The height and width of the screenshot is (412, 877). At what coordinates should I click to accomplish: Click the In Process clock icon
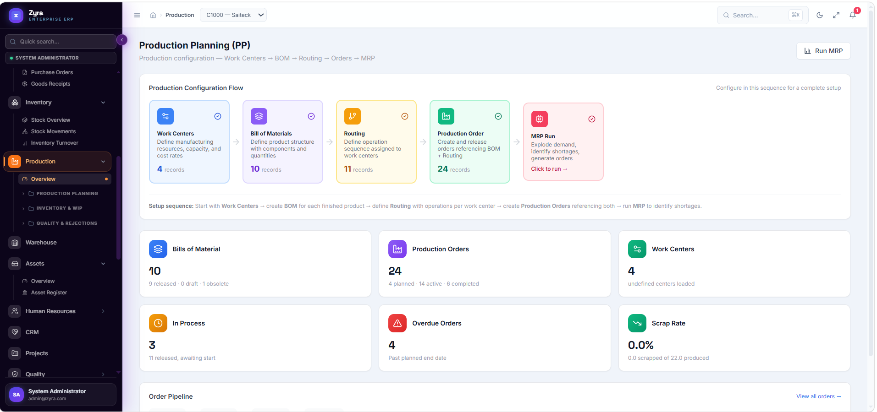158,323
